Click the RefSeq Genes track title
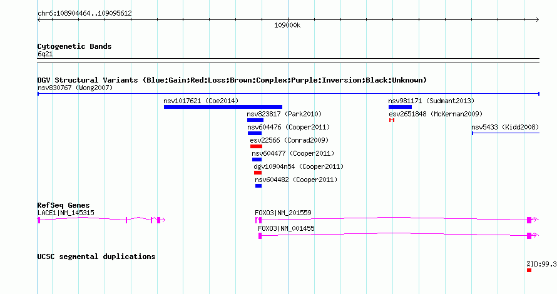 coord(64,205)
